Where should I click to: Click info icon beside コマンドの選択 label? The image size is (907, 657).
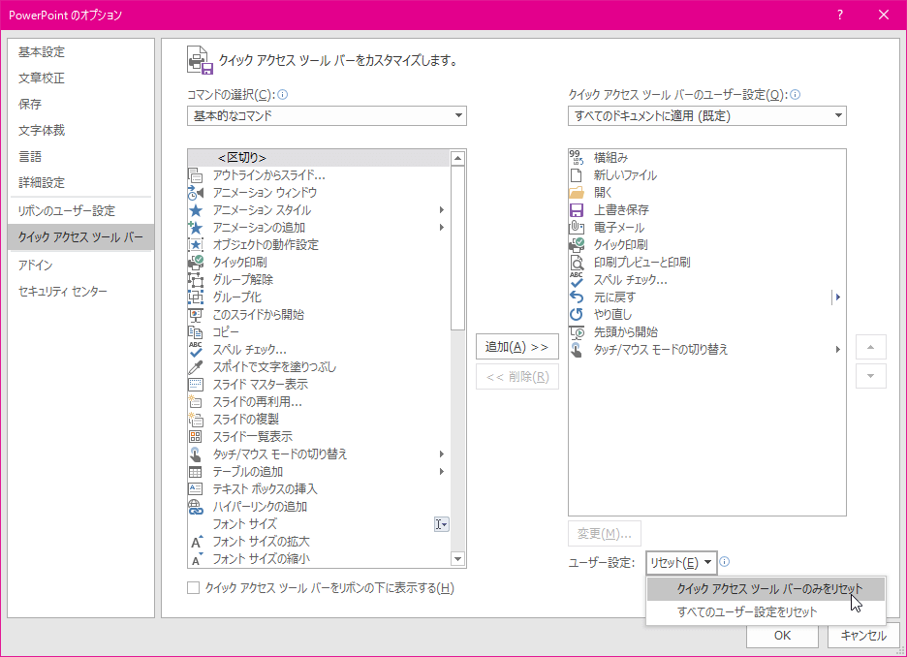pos(283,94)
